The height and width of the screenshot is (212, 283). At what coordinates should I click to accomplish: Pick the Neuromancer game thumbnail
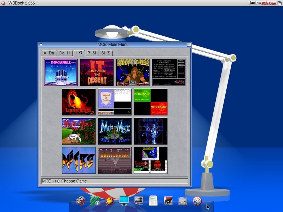(x=151, y=131)
